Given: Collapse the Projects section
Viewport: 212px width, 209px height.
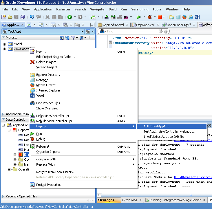Looking at the screenshot, I should (3, 37).
